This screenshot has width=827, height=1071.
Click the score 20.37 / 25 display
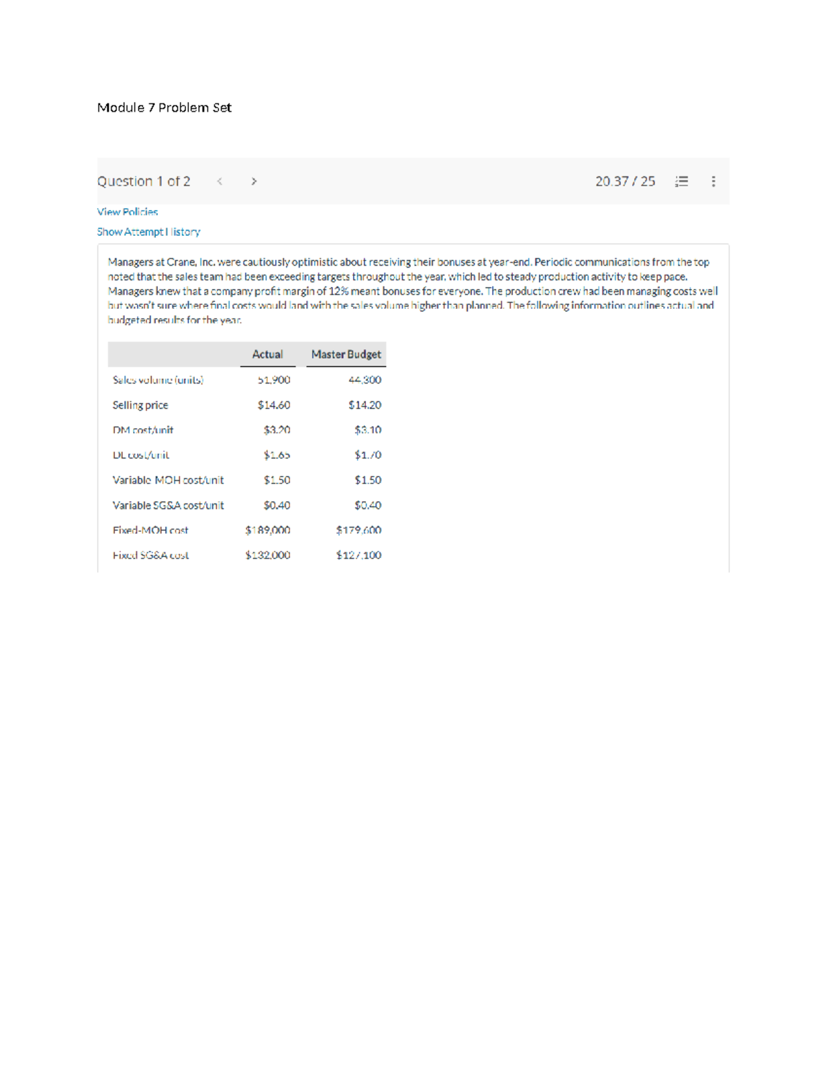[x=624, y=181]
